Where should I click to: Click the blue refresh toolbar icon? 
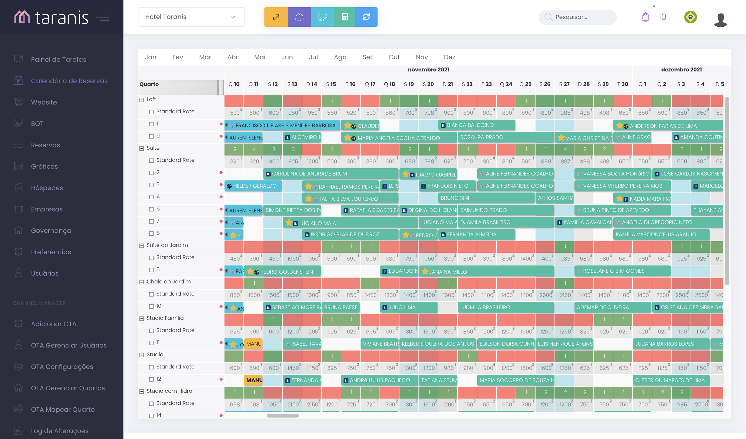[x=366, y=17]
